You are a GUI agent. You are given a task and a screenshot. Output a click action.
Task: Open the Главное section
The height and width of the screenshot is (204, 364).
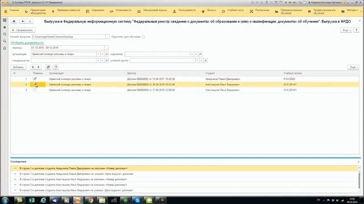14,10
